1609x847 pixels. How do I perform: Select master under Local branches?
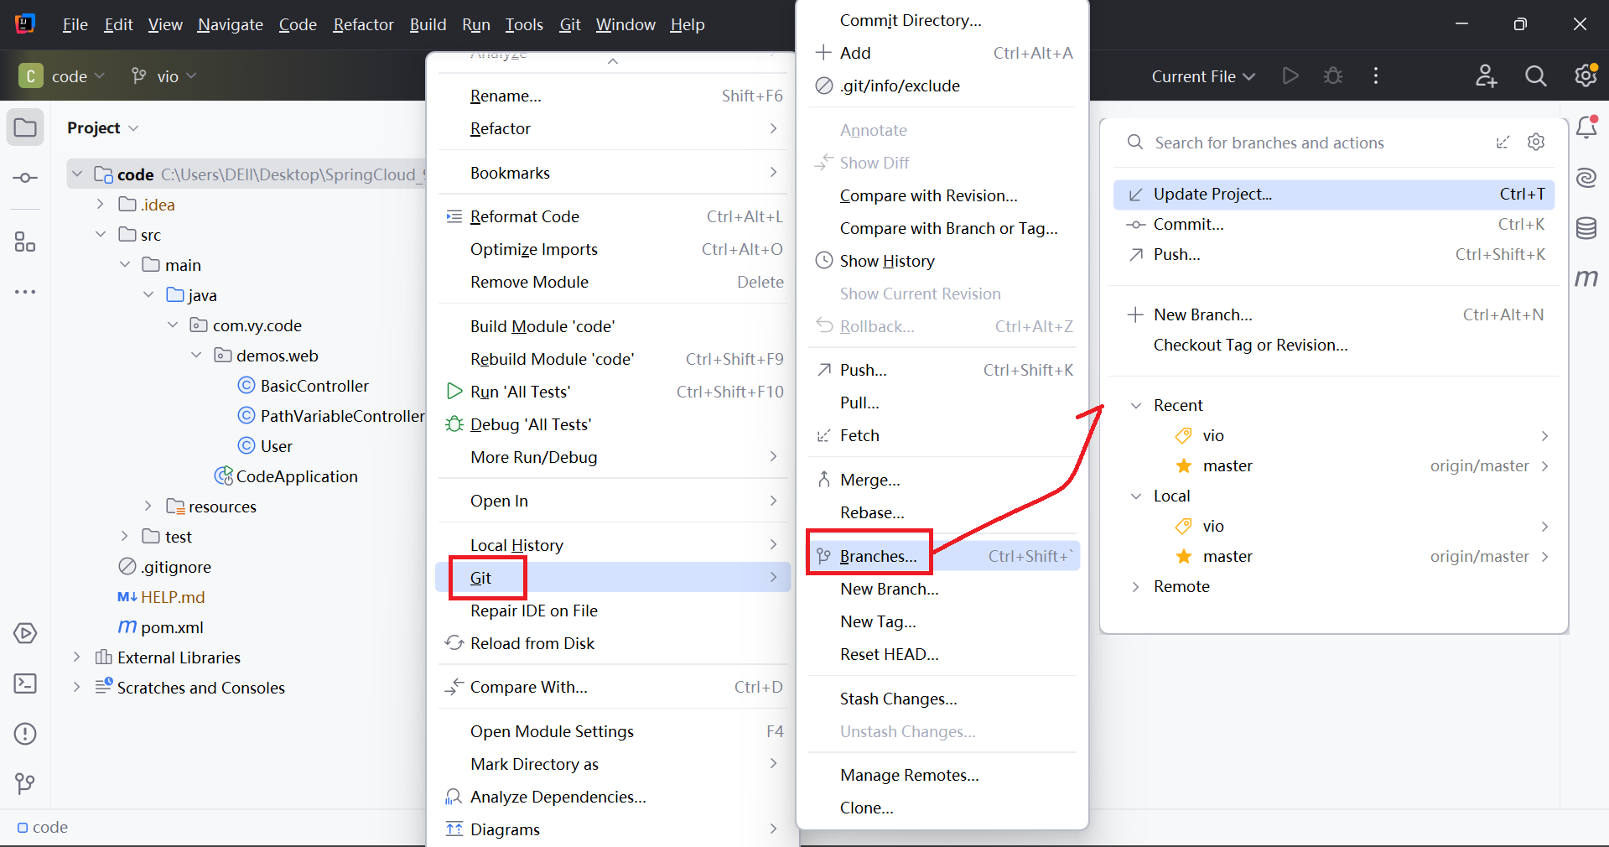(x=1334, y=556)
